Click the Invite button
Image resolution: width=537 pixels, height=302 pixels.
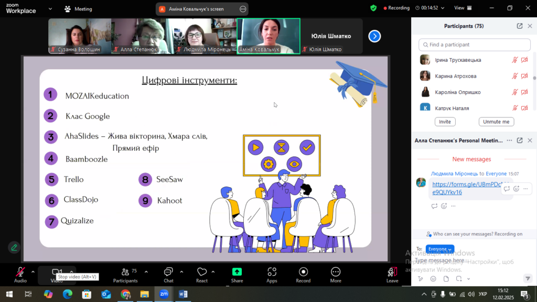[445, 122]
